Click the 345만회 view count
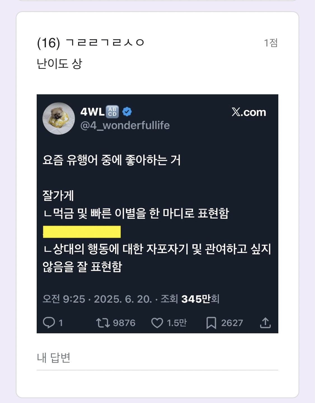 click(x=200, y=299)
